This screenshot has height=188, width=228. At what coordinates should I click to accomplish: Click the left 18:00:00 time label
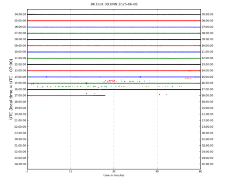pyautogui.click(x=20, y=102)
